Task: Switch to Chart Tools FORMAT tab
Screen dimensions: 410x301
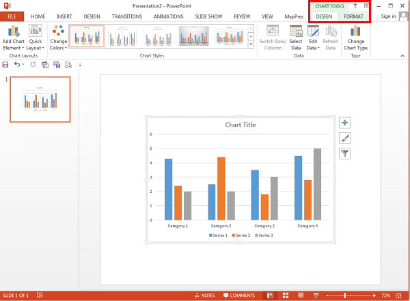Action: pyautogui.click(x=353, y=16)
